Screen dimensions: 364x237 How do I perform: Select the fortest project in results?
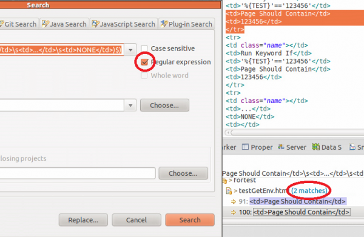(244, 180)
